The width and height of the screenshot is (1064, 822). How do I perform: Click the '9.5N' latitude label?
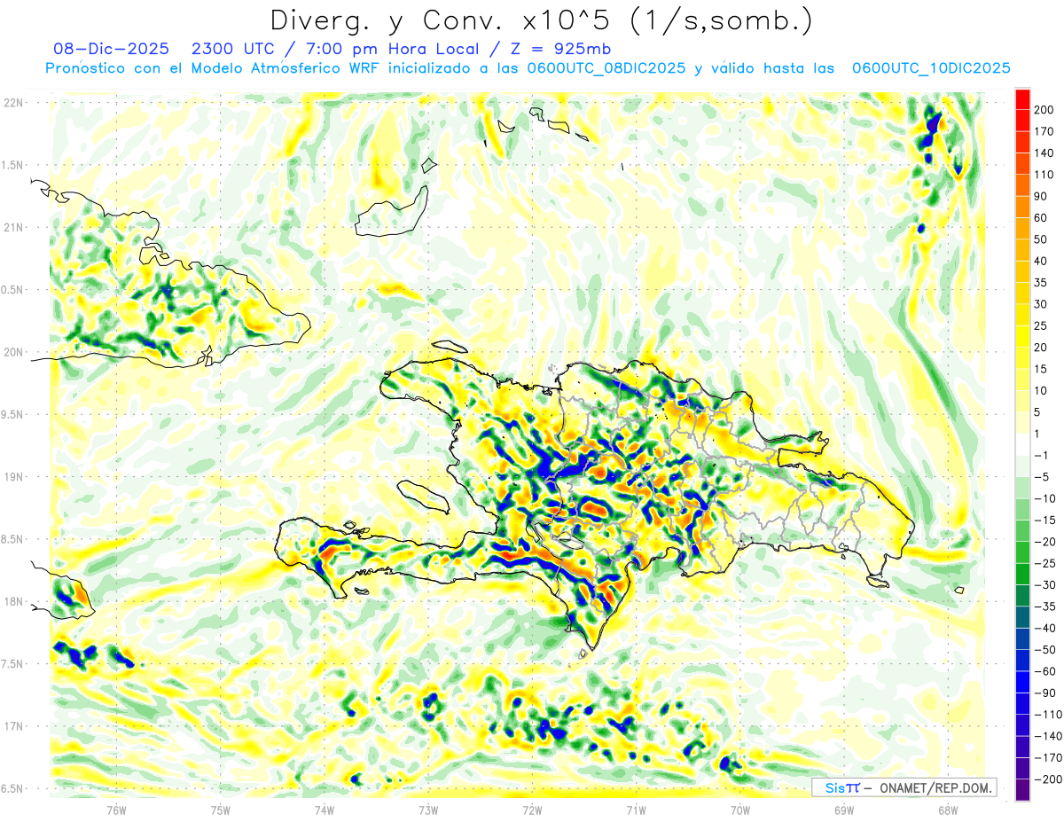[12, 414]
